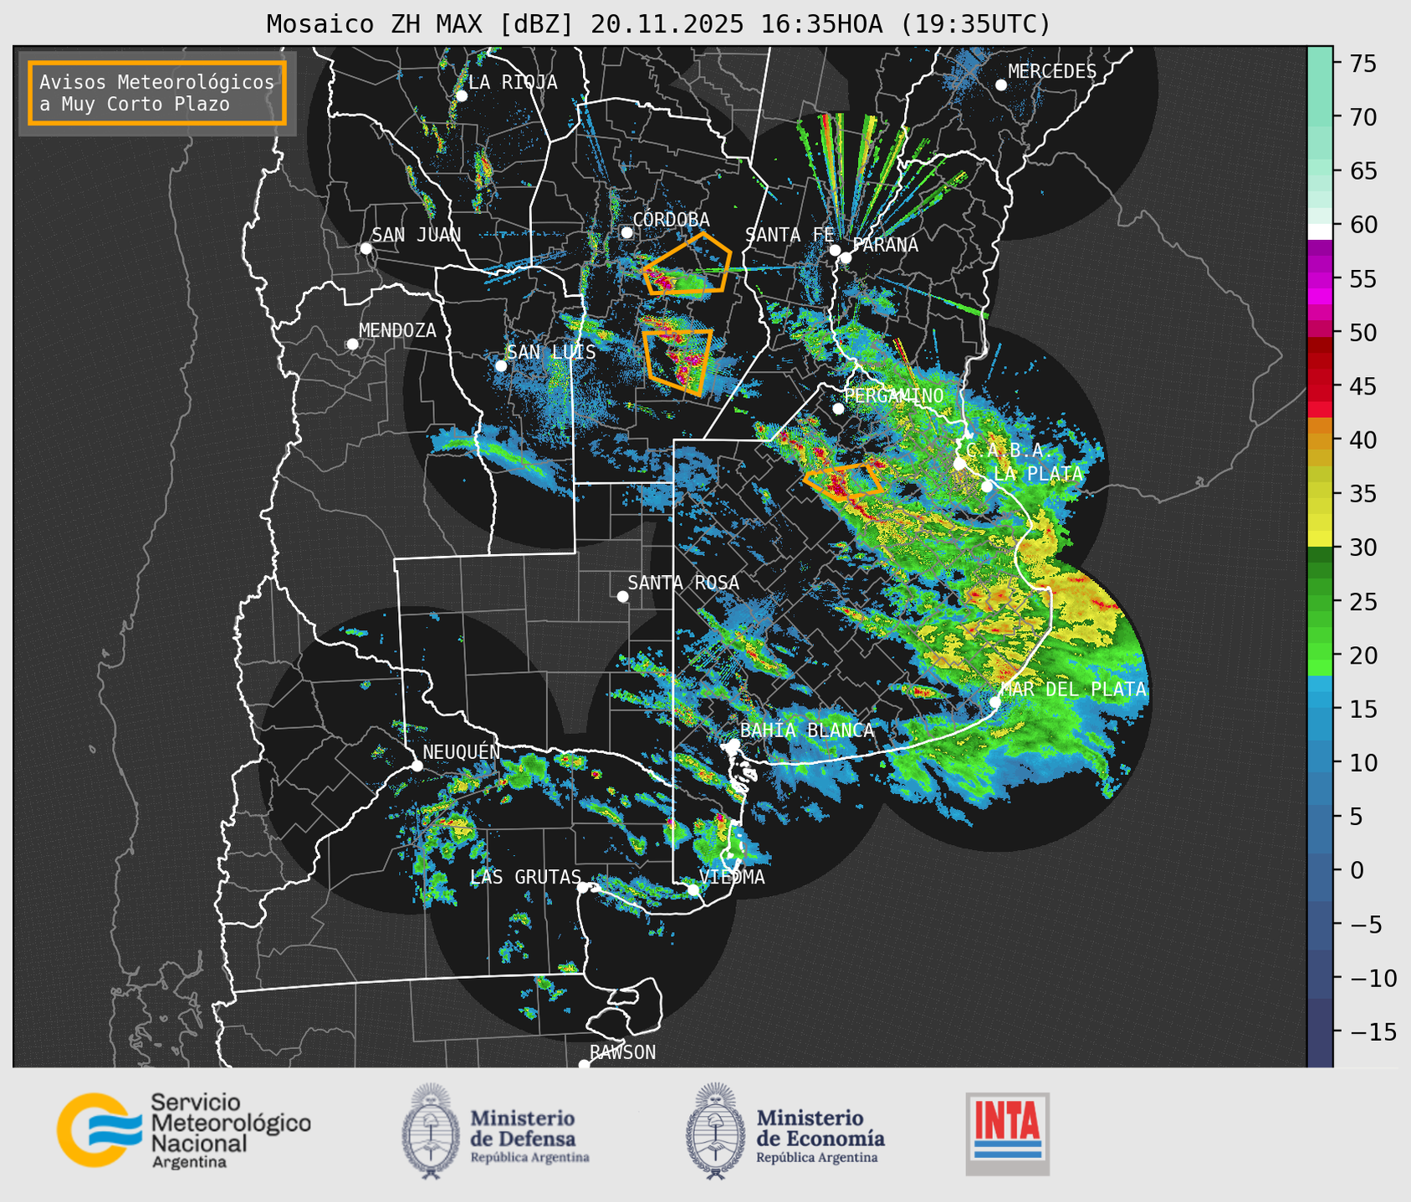
Task: Click the 25 dBZ green colorbar band
Action: pos(1320,601)
